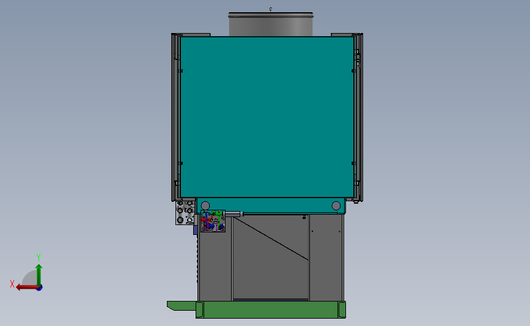Select the small eye hook atop the cylinder
The width and height of the screenshot is (530, 326).
(x=271, y=9)
